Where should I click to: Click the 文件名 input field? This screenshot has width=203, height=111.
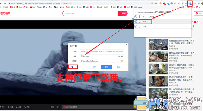[102, 56]
